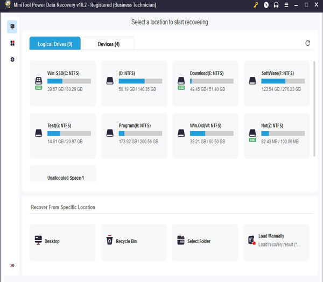Open the bootable media disc icon
Screen dimensions: 323x282
(266, 5)
